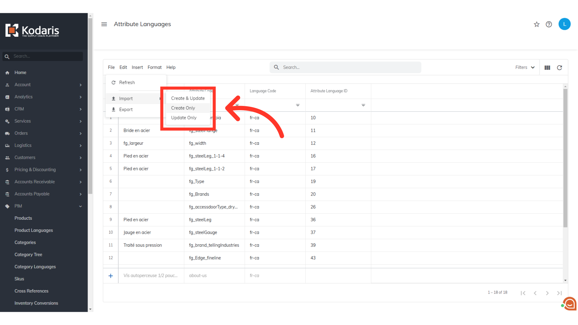Viewport: 578px width, 325px height.
Task: Favorite this page with star icon
Action: pos(536,24)
